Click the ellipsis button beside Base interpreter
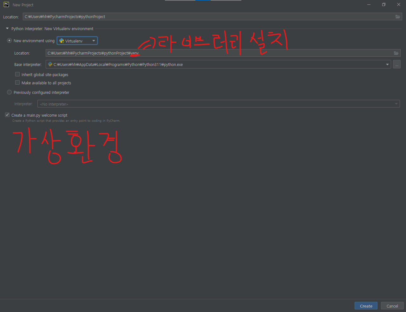The image size is (406, 312). tap(397, 64)
